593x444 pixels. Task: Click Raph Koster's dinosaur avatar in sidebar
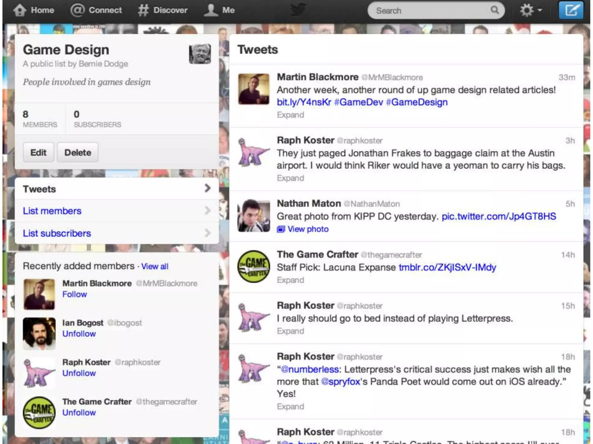(x=39, y=373)
